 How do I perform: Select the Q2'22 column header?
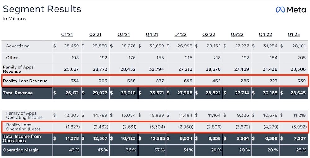click(209, 34)
